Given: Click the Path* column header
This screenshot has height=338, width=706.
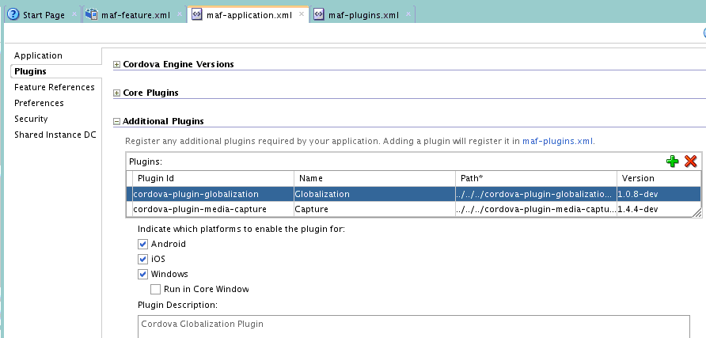Looking at the screenshot, I should pyautogui.click(x=536, y=178).
